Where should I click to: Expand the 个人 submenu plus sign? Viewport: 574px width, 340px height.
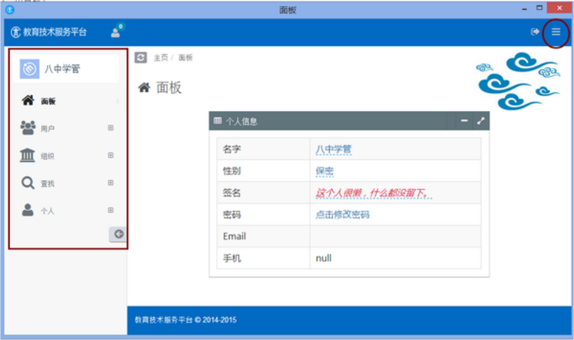(x=111, y=211)
